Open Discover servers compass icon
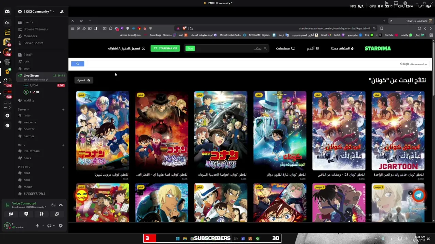The width and height of the screenshot is (435, 244). pyautogui.click(x=7, y=125)
